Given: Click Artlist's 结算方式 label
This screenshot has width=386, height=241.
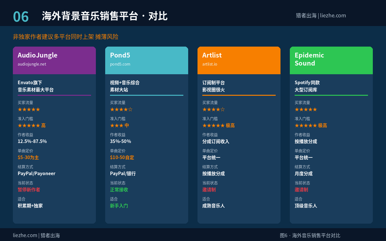Looking at the screenshot, I should pos(210,167).
